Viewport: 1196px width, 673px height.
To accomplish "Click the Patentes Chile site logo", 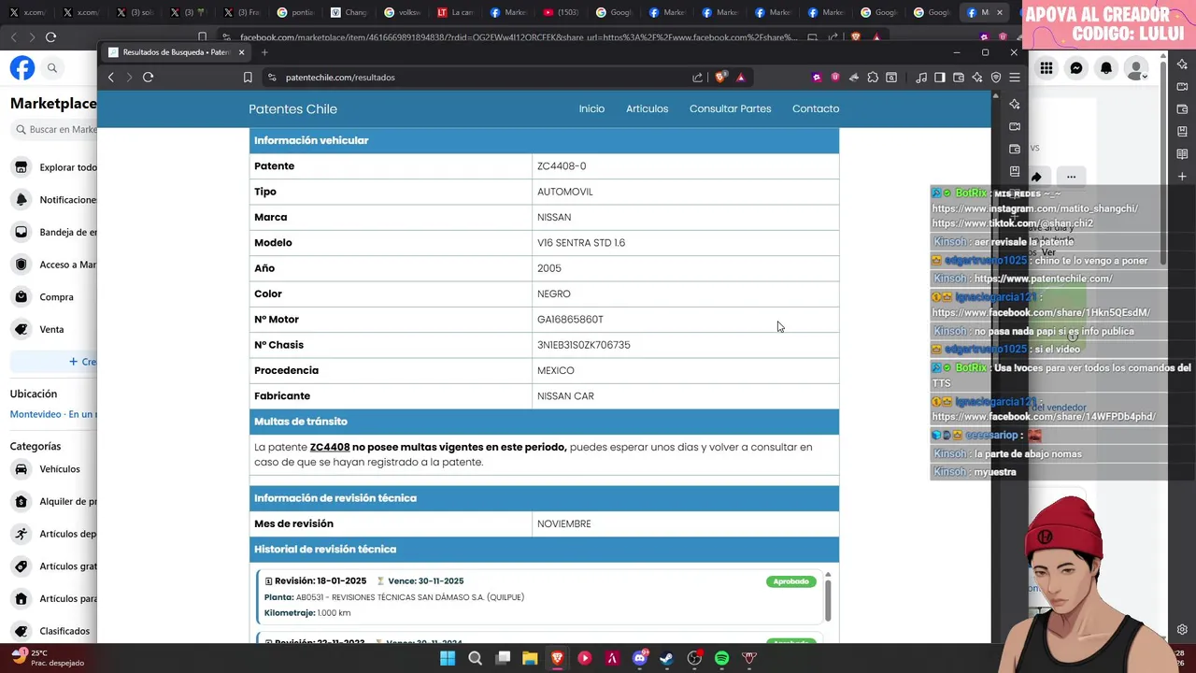I will 292,109.
